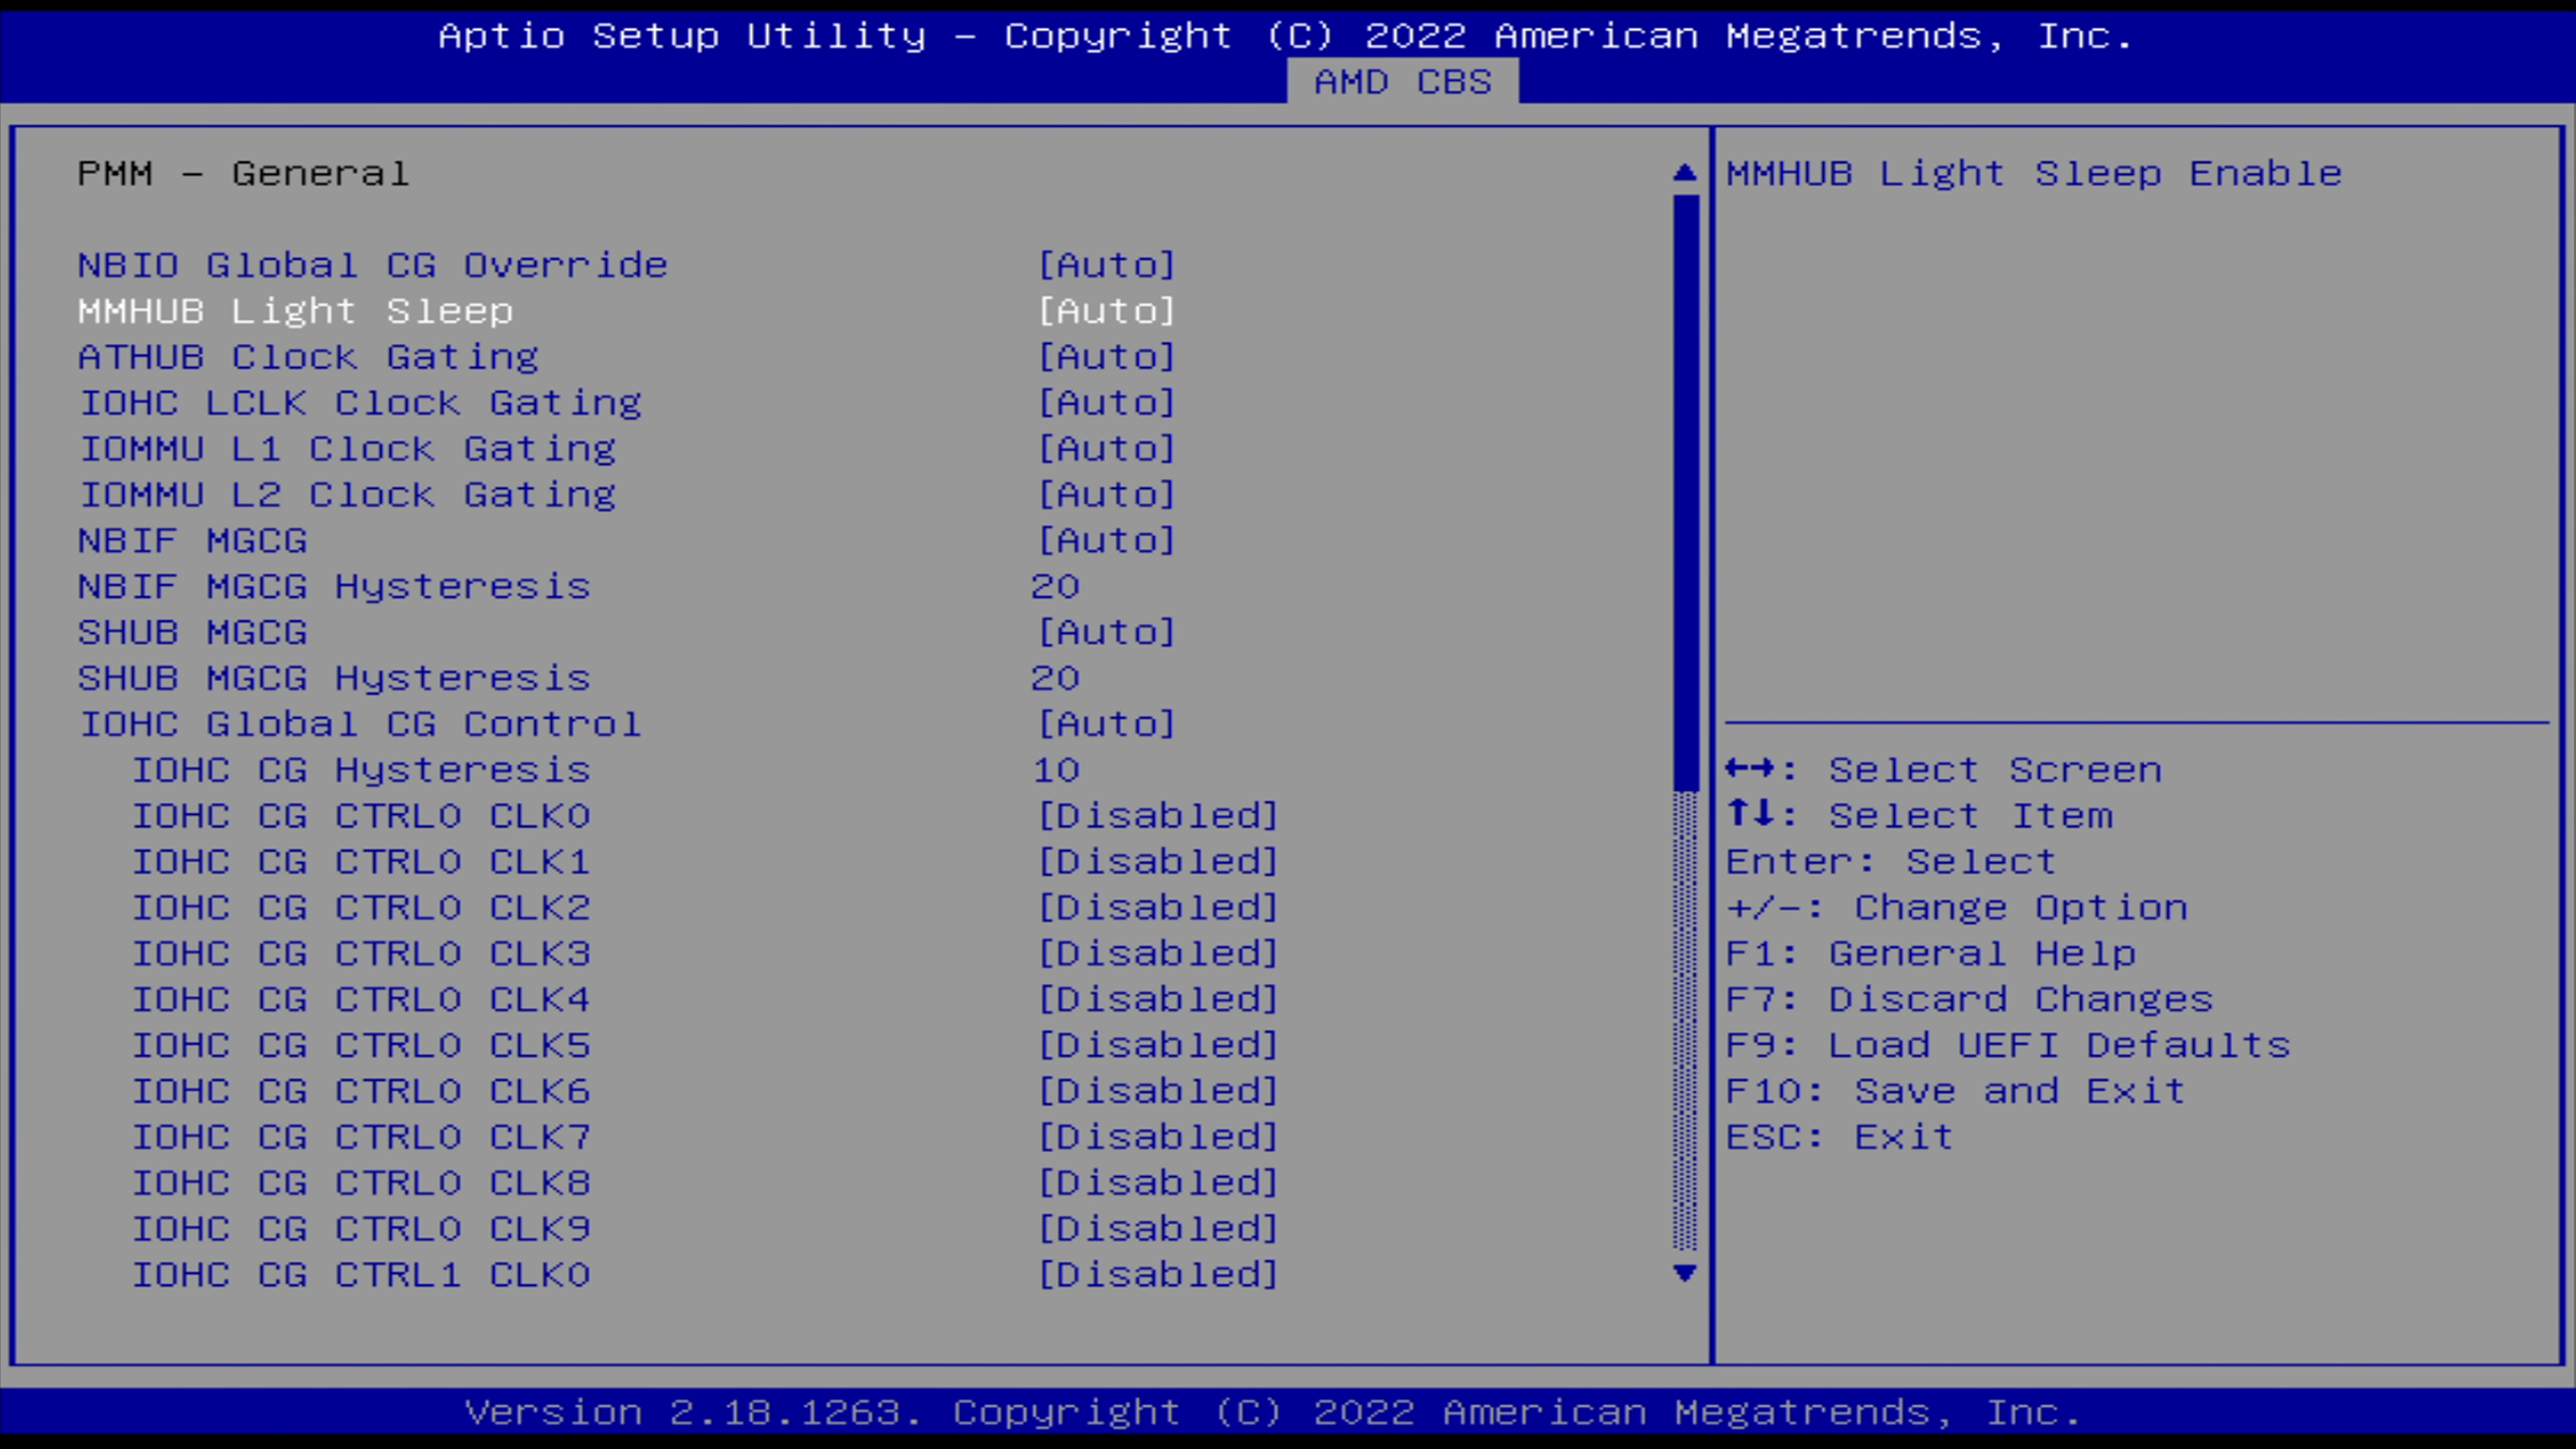The image size is (2576, 1449).
Task: Select the IOHC CG CTRL0 CLK1 label
Action: 361,862
